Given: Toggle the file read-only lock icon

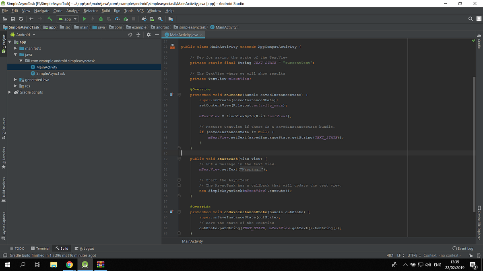Looking at the screenshot, I should pos(470,255).
